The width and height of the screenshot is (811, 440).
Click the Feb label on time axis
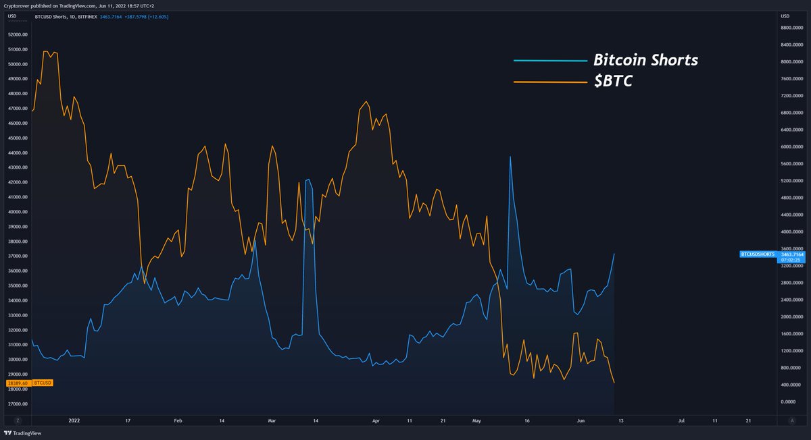tap(178, 420)
